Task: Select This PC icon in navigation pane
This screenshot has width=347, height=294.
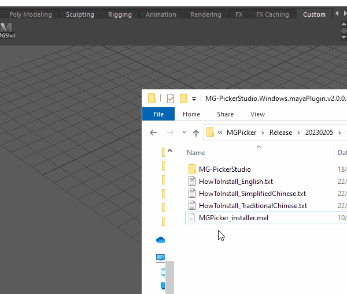Action: [x=160, y=258]
